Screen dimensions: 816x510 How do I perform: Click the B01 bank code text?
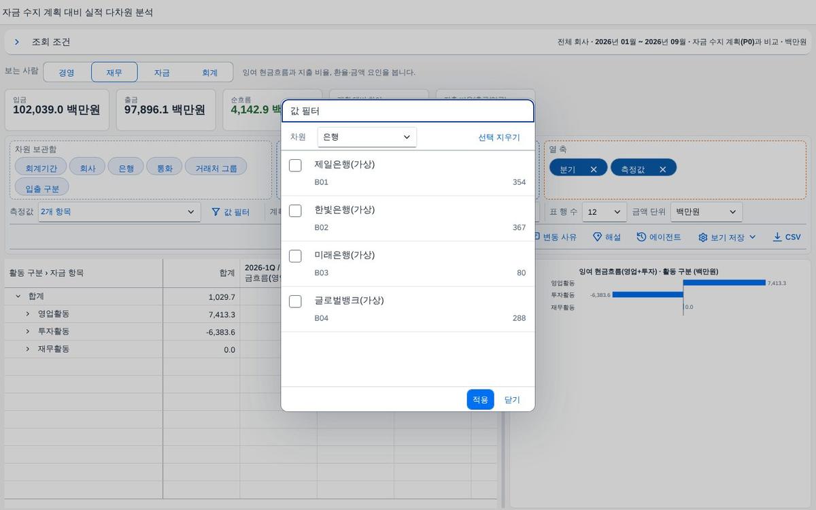pyautogui.click(x=321, y=182)
